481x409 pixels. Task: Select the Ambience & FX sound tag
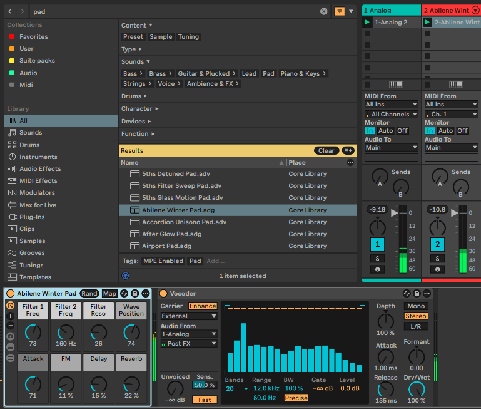click(213, 83)
